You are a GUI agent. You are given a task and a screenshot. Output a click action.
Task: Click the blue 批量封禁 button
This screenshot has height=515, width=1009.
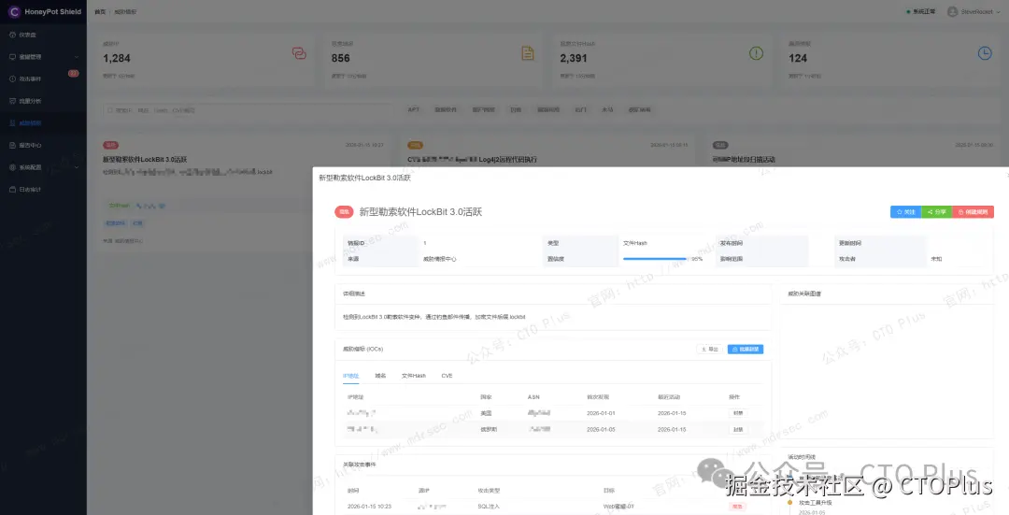[x=746, y=349]
